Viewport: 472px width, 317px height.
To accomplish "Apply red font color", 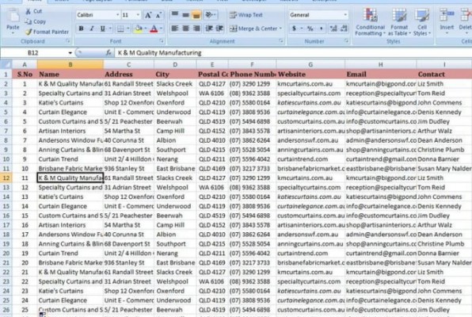I will pyautogui.click(x=154, y=29).
